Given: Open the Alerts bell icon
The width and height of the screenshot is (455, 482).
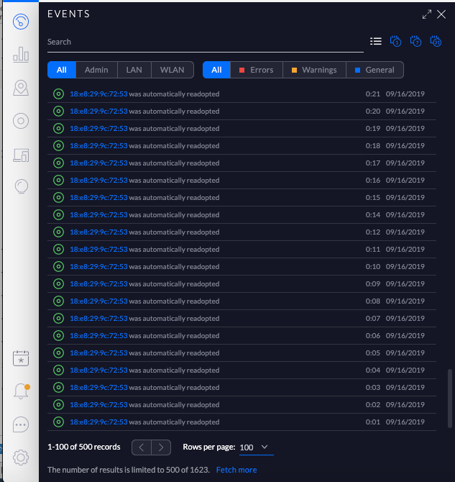Looking at the screenshot, I should 21,391.
